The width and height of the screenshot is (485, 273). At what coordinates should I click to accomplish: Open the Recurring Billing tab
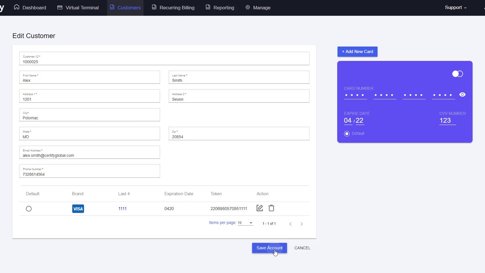[x=173, y=8]
